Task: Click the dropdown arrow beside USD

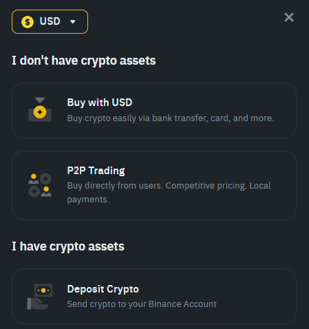Action: [x=73, y=22]
